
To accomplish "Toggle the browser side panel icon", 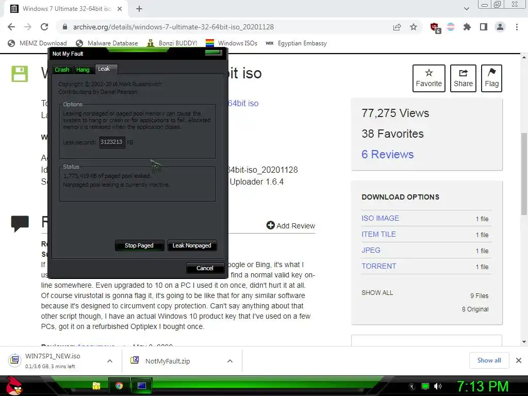I will (484, 27).
